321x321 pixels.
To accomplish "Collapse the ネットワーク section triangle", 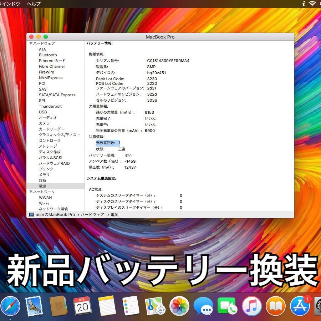I will [31, 192].
